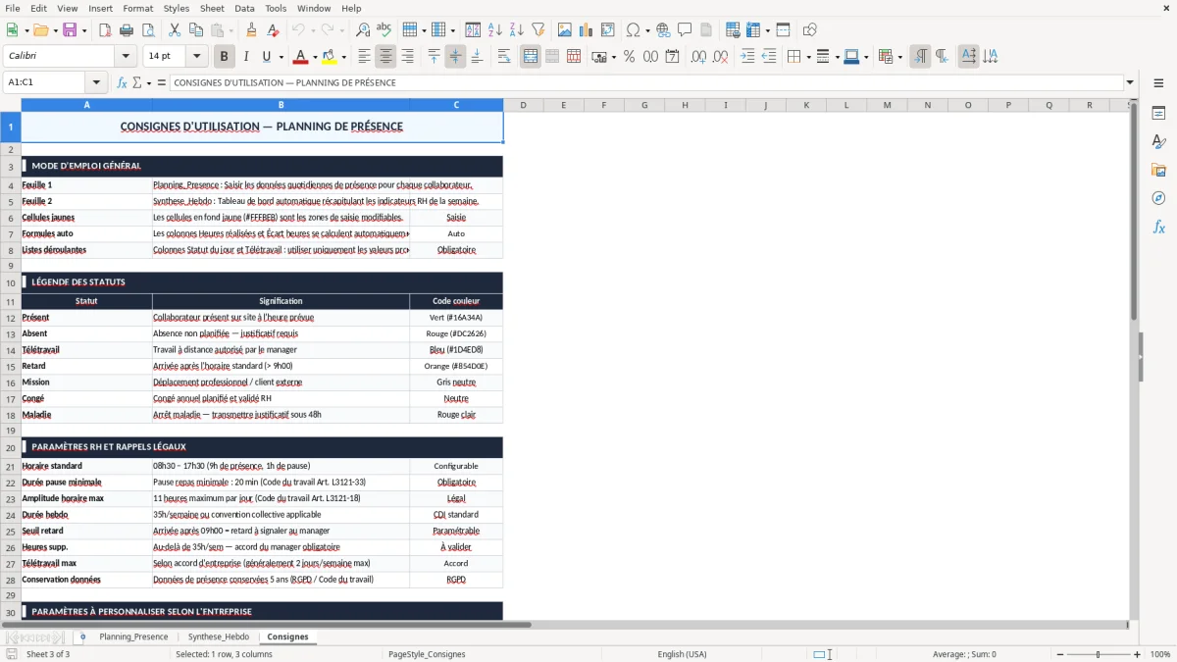Image resolution: width=1177 pixels, height=662 pixels.
Task: Open Find & Replace icon
Action: click(x=363, y=30)
